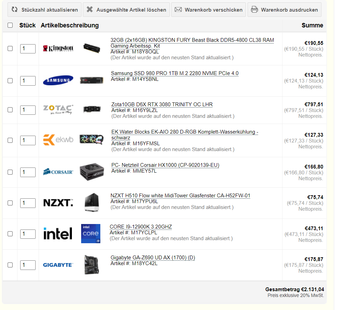Click the quantity field for Gigabyte Z690
The height and width of the screenshot is (310, 340).
[x=28, y=265]
